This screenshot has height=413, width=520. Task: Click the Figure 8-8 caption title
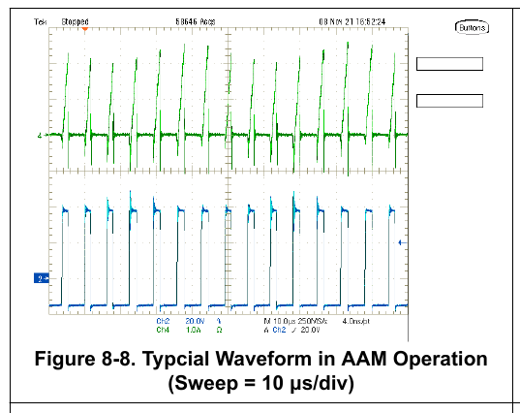click(x=261, y=359)
